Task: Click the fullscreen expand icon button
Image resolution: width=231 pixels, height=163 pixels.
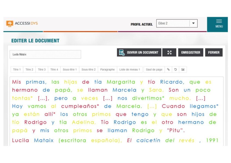Action: (x=169, y=53)
